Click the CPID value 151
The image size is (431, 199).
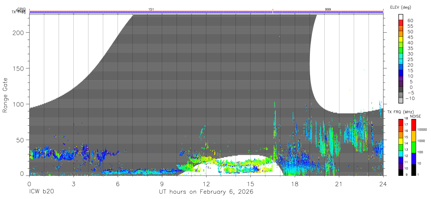tap(151, 9)
